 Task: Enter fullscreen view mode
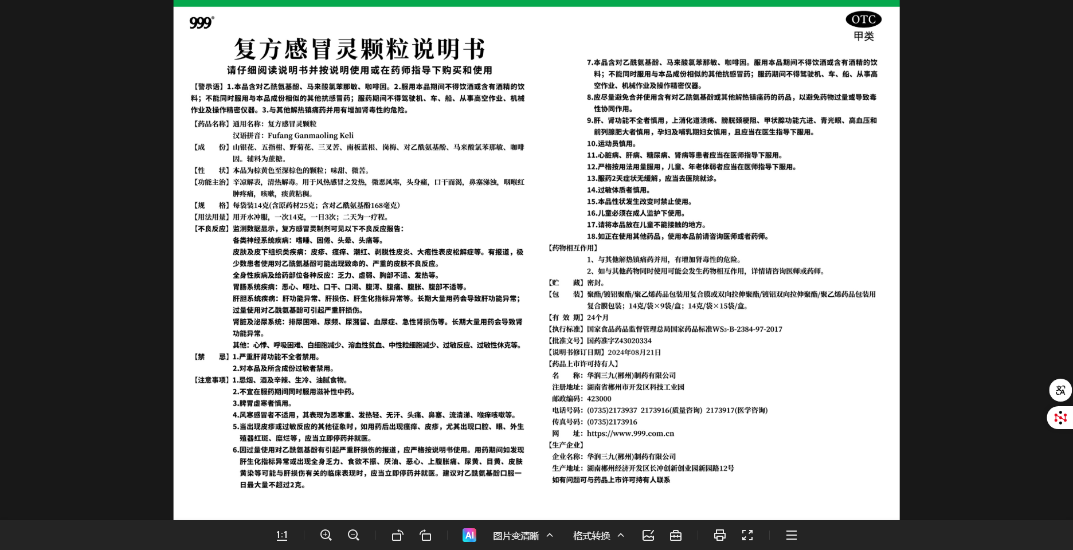pyautogui.click(x=747, y=535)
